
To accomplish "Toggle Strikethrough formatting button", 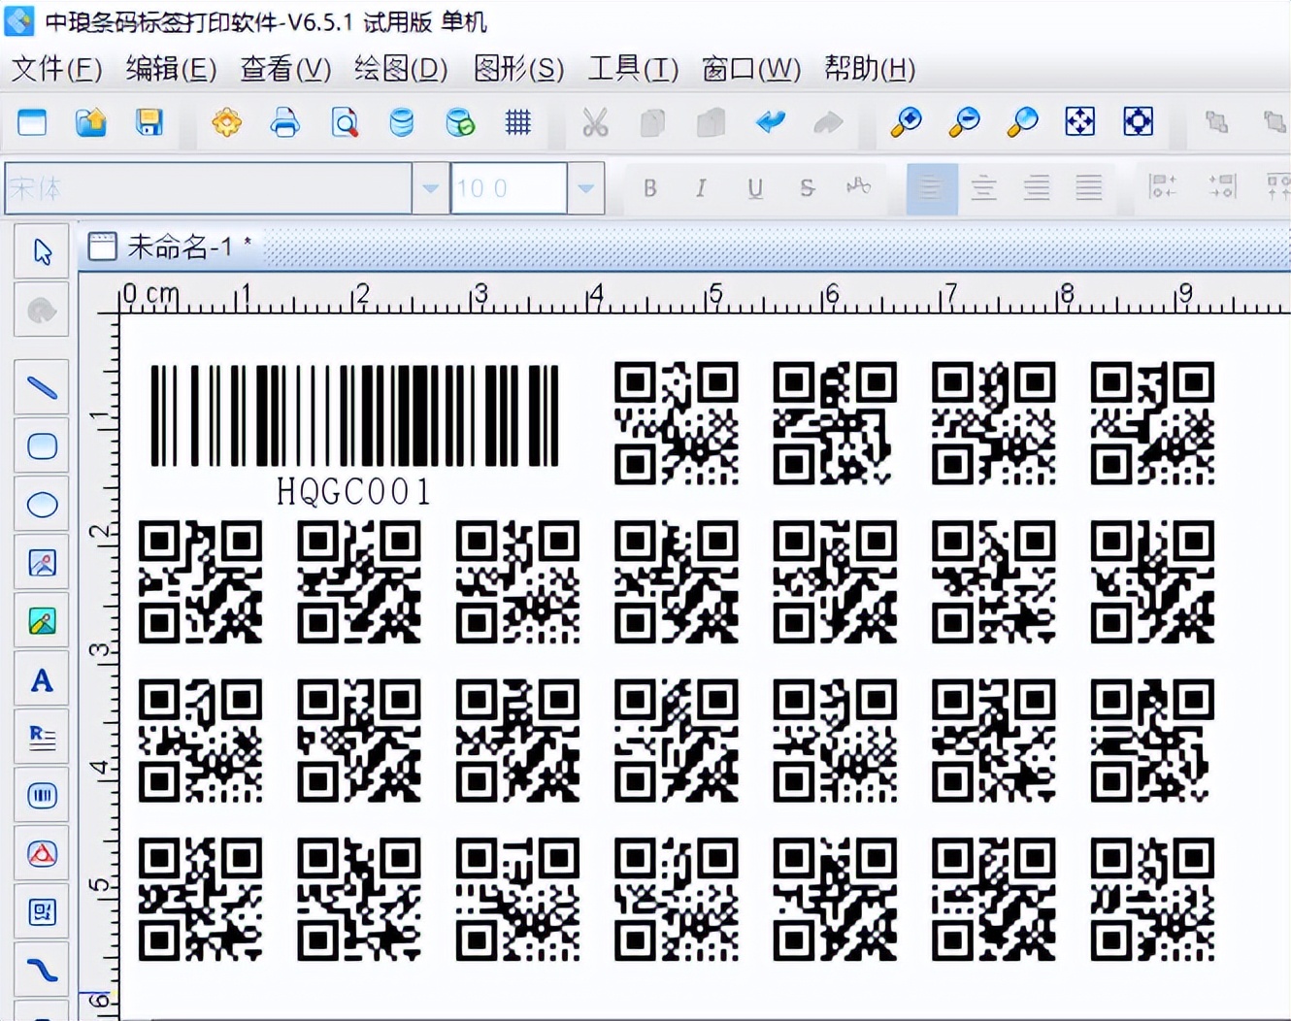I will [x=807, y=188].
